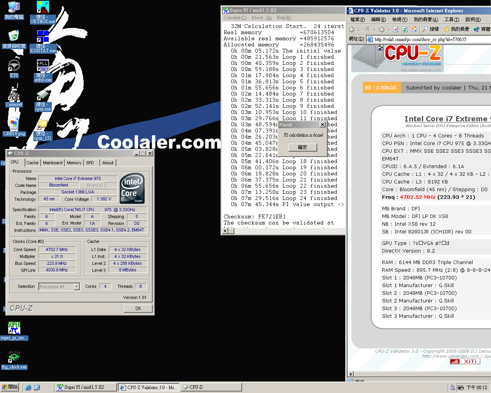
Task: Open the IE Tools menu
Action: (451, 20)
